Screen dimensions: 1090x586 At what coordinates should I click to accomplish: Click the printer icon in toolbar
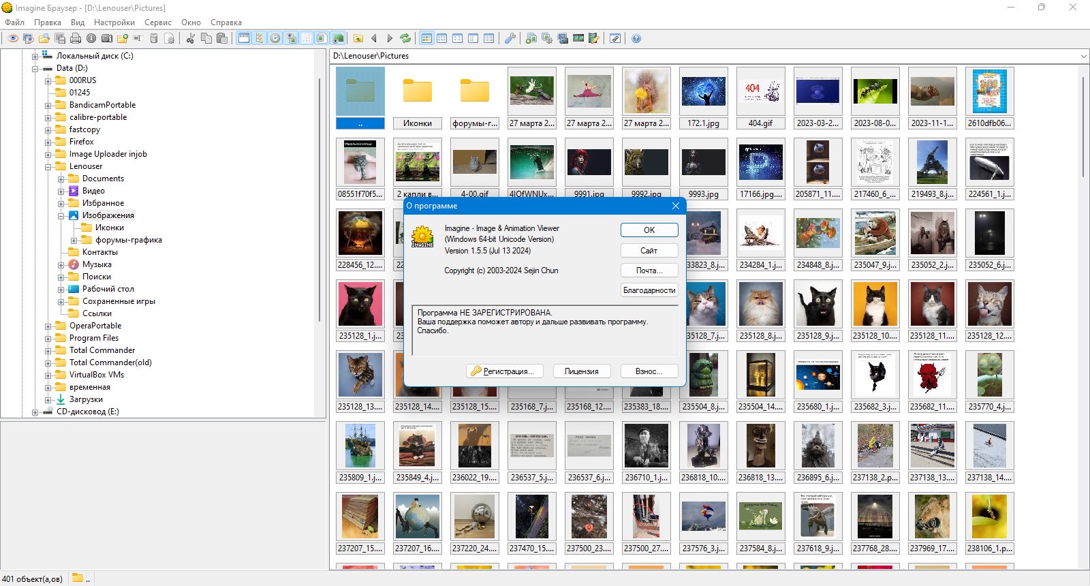point(76,38)
